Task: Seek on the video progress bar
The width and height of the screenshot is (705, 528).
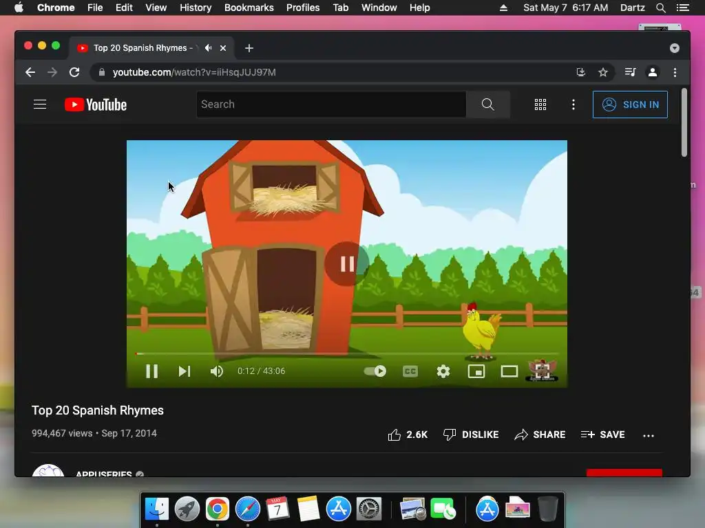Action: click(x=347, y=354)
